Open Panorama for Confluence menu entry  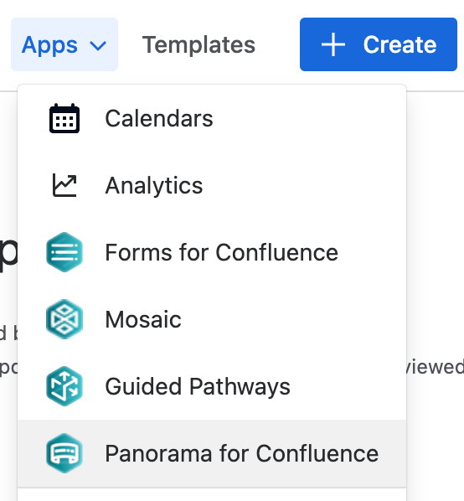[x=212, y=453]
